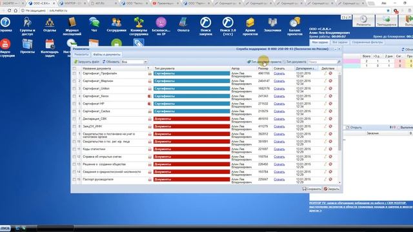The height and width of the screenshot is (232, 413).
Task: Check the box for Коды статистики
Action: point(74,150)
